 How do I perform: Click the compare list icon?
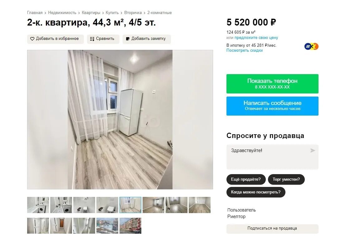point(92,39)
